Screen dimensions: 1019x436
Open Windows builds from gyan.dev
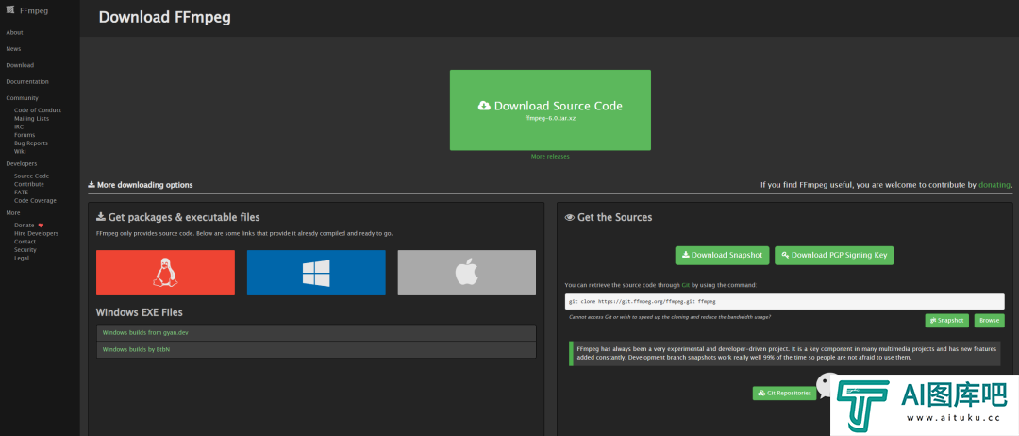point(145,333)
